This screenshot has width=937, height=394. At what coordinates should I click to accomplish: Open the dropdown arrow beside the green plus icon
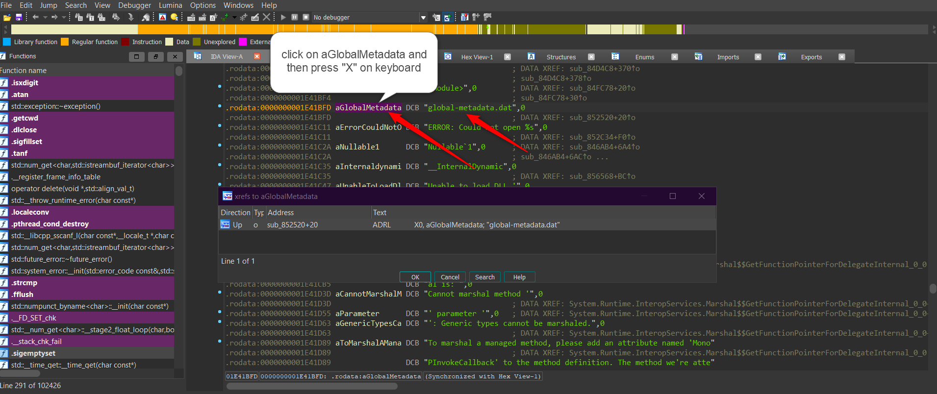point(234,17)
